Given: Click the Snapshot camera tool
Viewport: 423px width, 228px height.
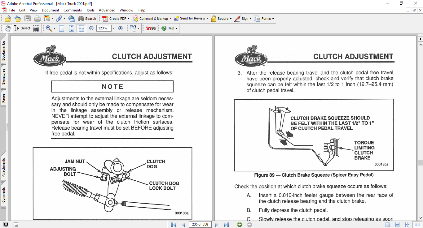Looking at the screenshot, I should (x=36, y=28).
